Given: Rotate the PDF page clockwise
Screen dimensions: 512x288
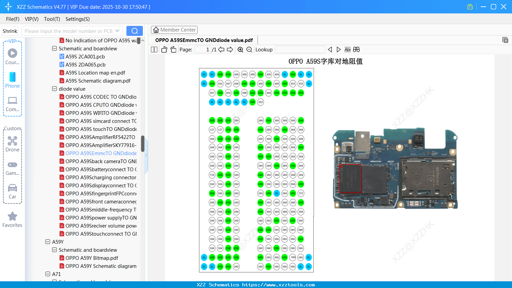Looking at the screenshot, I should [173, 49].
